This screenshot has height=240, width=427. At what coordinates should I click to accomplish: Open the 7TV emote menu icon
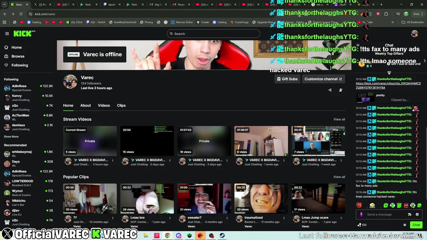(410, 214)
